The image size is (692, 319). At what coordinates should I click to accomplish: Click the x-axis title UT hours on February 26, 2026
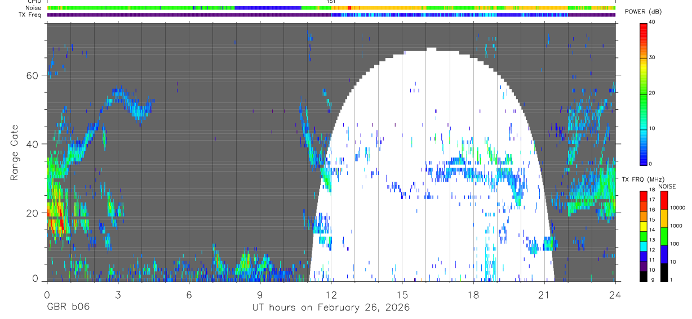pyautogui.click(x=331, y=308)
